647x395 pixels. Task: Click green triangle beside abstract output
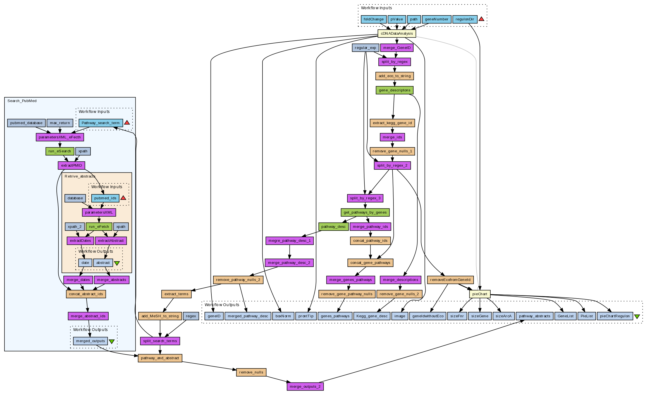click(x=117, y=263)
